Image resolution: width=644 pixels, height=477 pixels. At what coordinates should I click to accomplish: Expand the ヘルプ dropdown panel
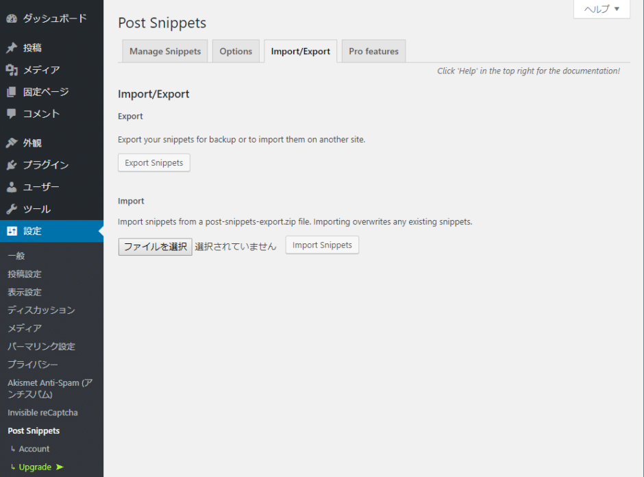(x=601, y=9)
